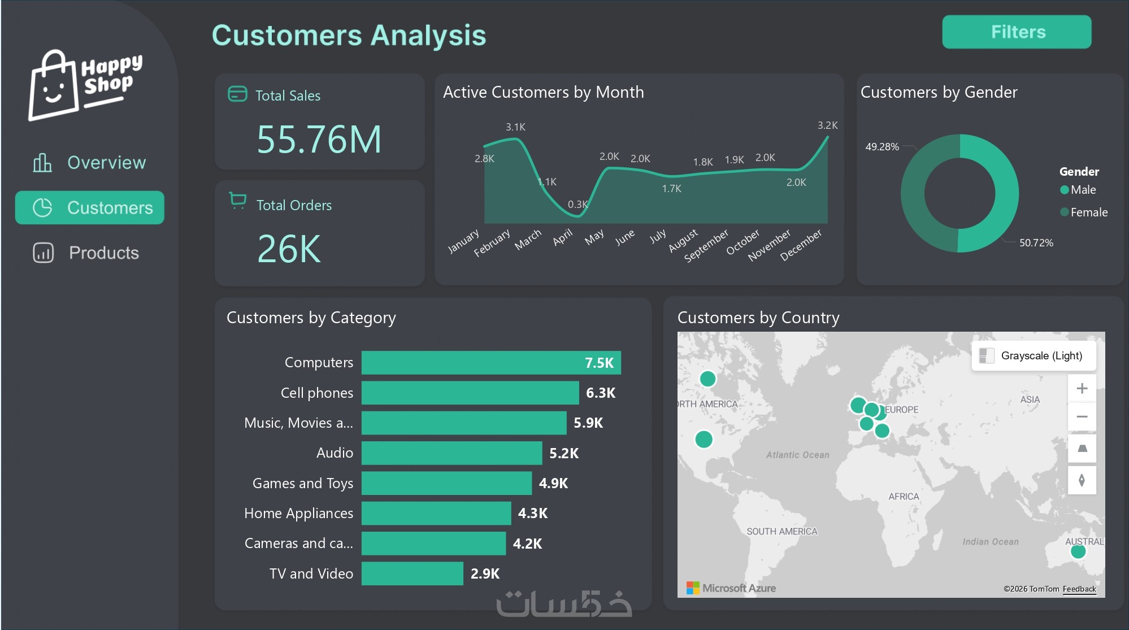Select the Computers bar in category chart
The height and width of the screenshot is (630, 1129).
[490, 363]
